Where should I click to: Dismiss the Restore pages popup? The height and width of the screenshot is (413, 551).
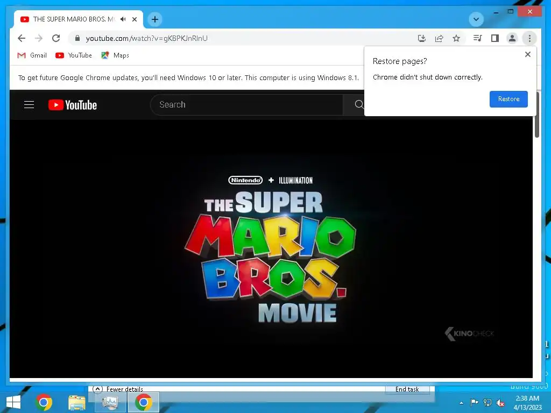click(x=527, y=54)
